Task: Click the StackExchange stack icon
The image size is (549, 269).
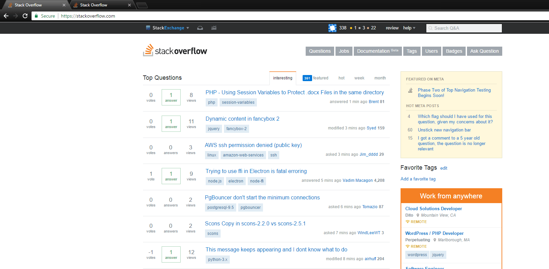Action: tap(148, 28)
